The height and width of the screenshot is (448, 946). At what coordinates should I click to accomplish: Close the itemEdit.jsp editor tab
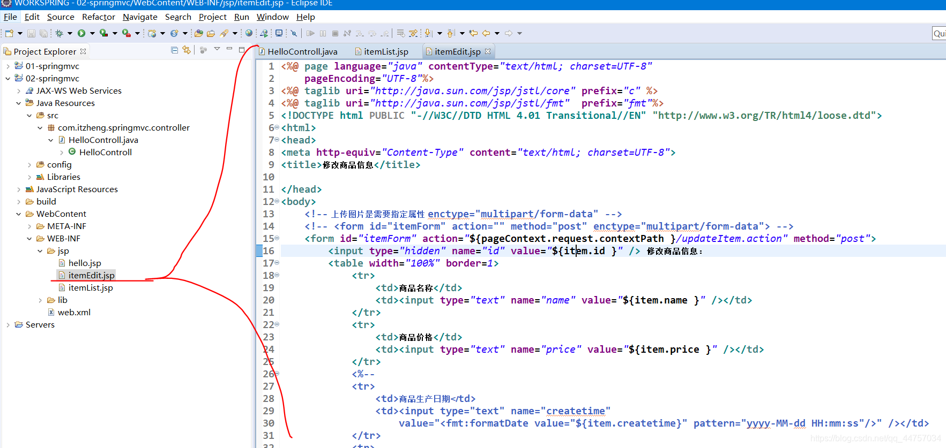[488, 51]
